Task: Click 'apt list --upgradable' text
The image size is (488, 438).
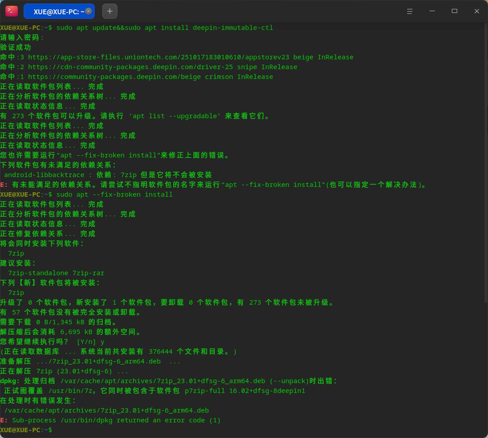Action: coord(175,116)
